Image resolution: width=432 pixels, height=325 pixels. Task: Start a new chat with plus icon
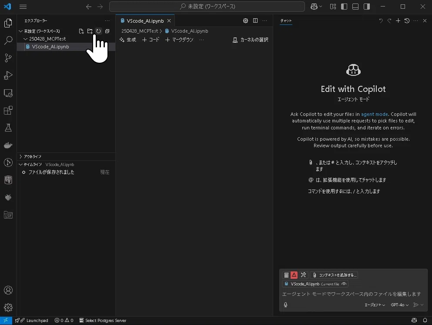pyautogui.click(x=398, y=20)
